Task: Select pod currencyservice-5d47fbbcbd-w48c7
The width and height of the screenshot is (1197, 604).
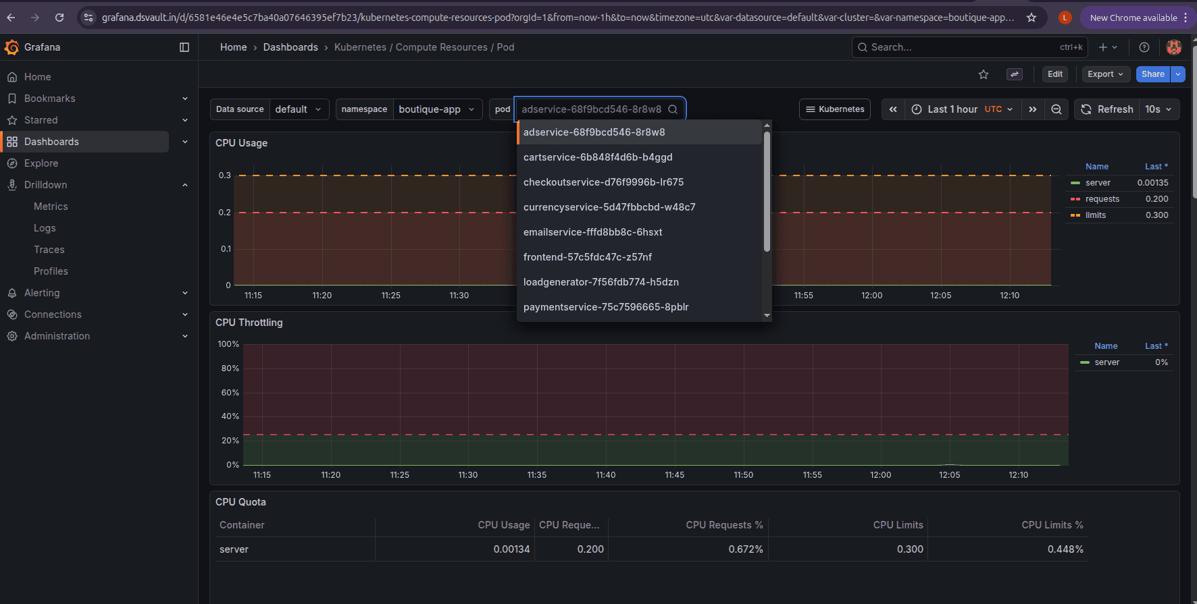Action: point(639,207)
